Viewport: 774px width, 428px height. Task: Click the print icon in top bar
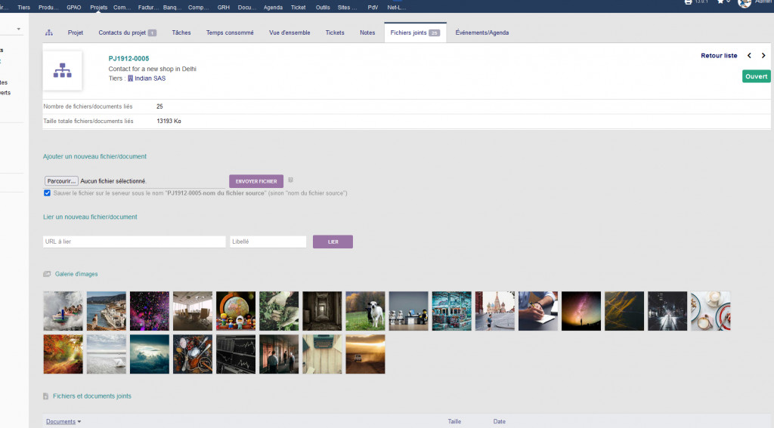coord(688,2)
